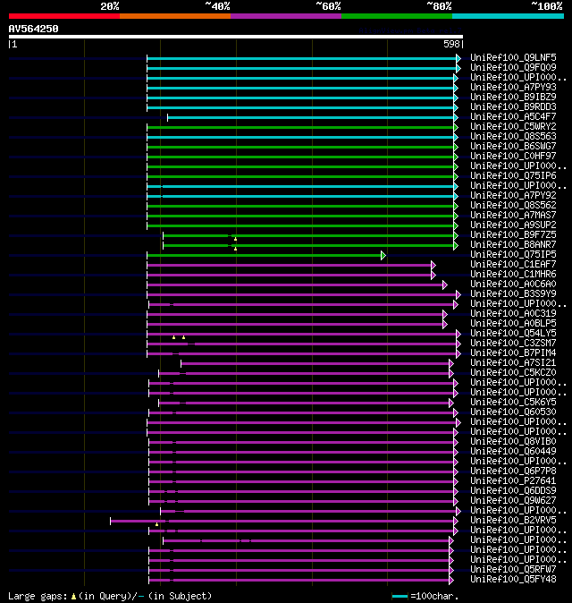Click the UniRef100_C0HF97 label
Image resolution: width=572 pixels, height=603 pixels.
click(x=513, y=157)
